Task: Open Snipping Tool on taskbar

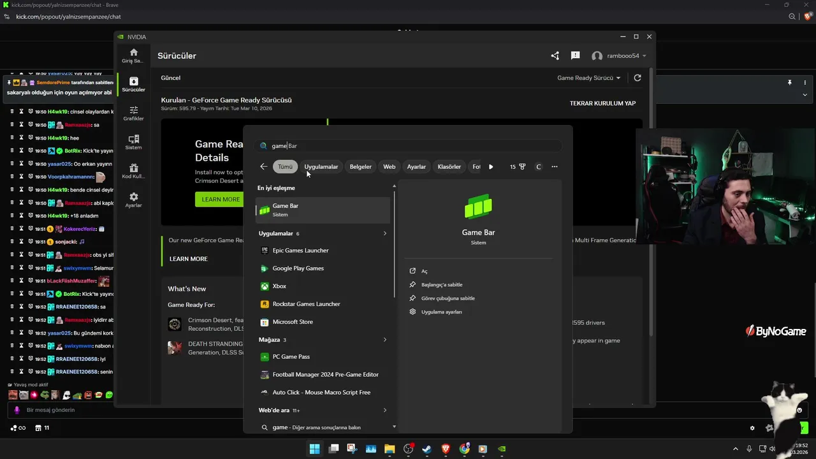Action: [352, 449]
